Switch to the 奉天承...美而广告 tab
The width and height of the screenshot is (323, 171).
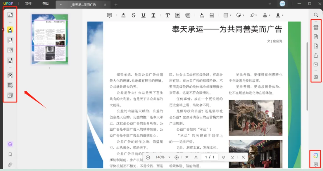point(83,5)
